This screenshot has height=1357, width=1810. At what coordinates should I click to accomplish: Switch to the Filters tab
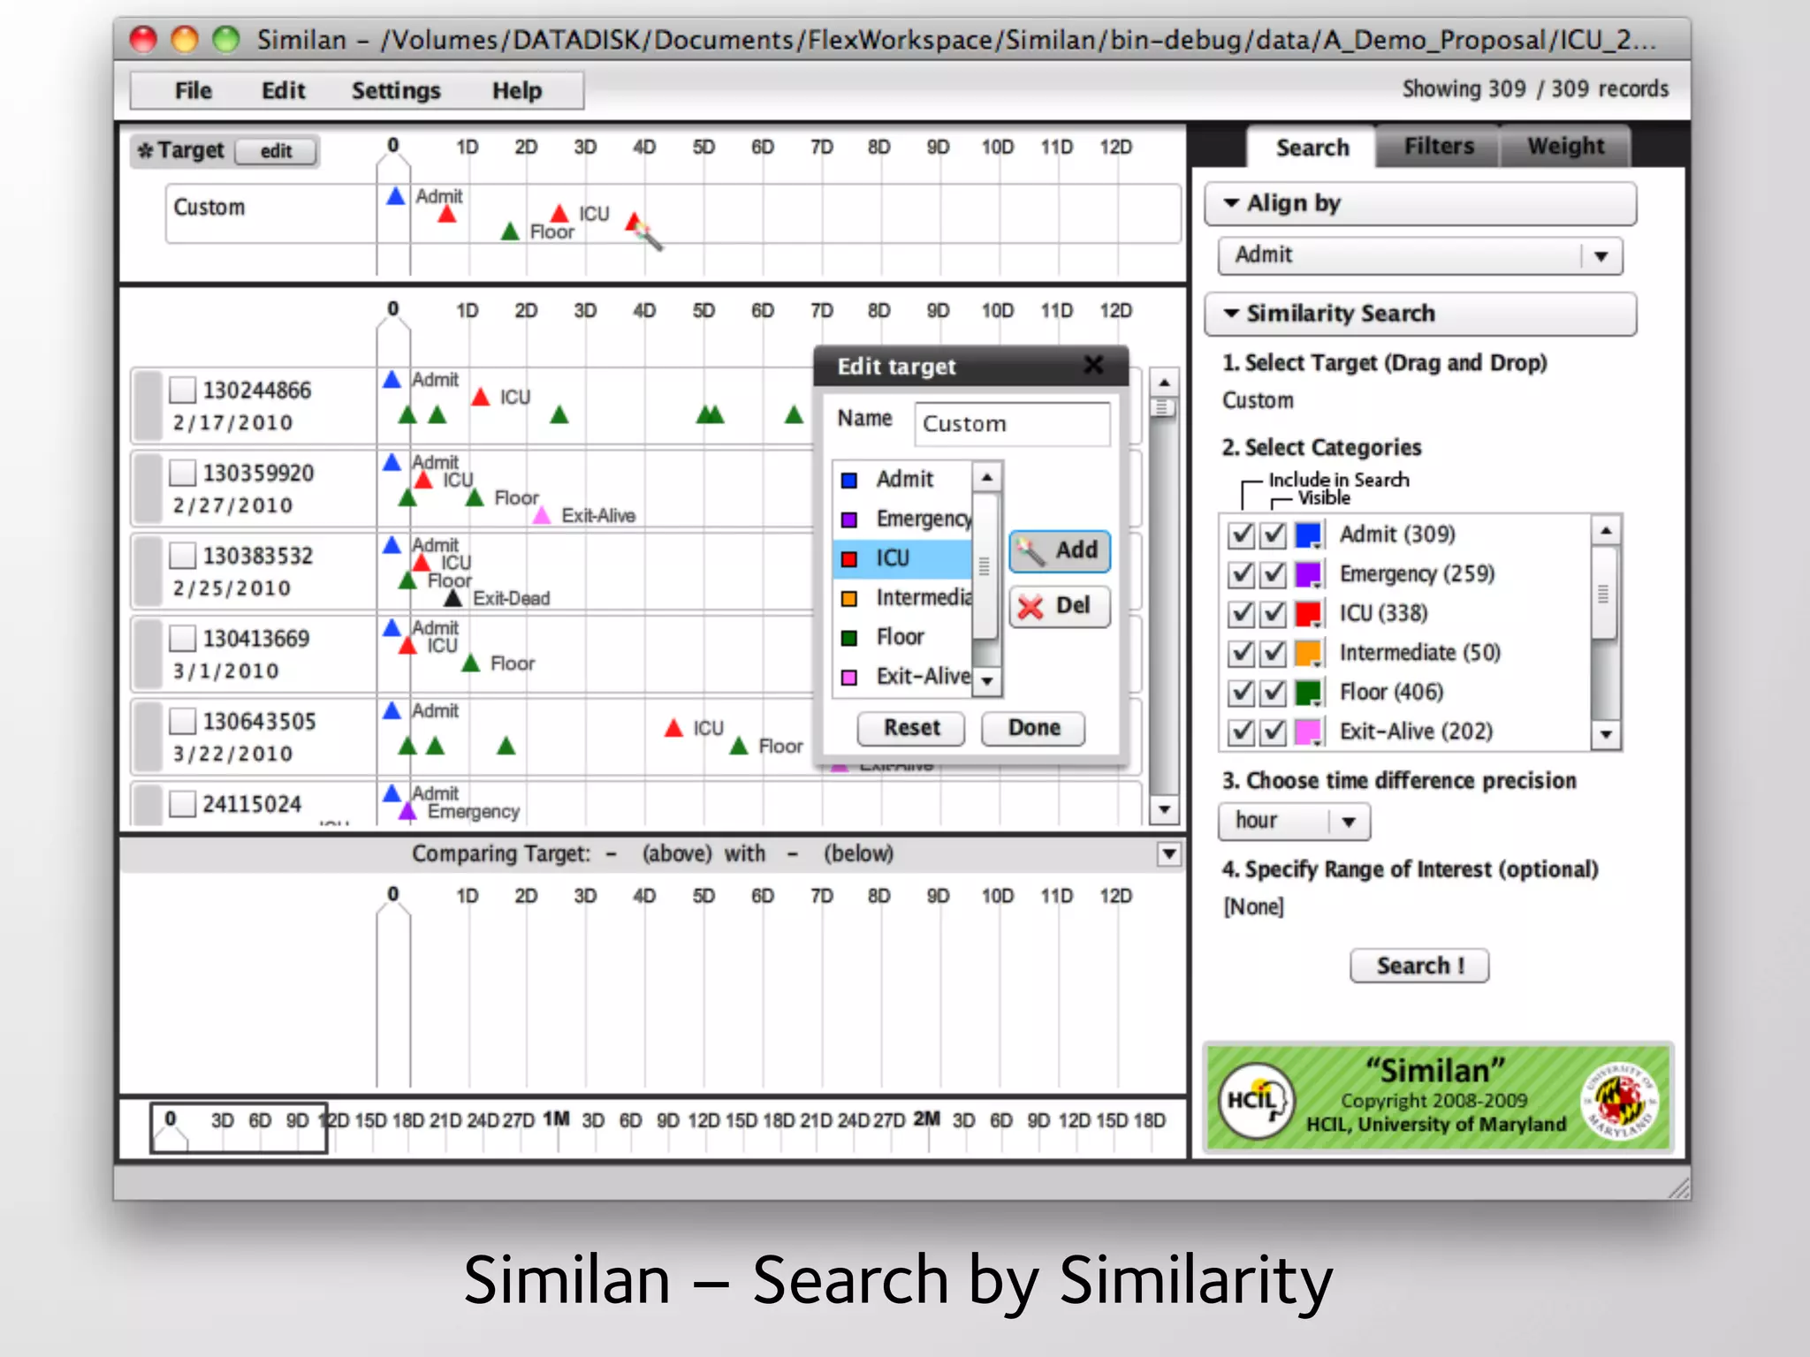pos(1439,147)
